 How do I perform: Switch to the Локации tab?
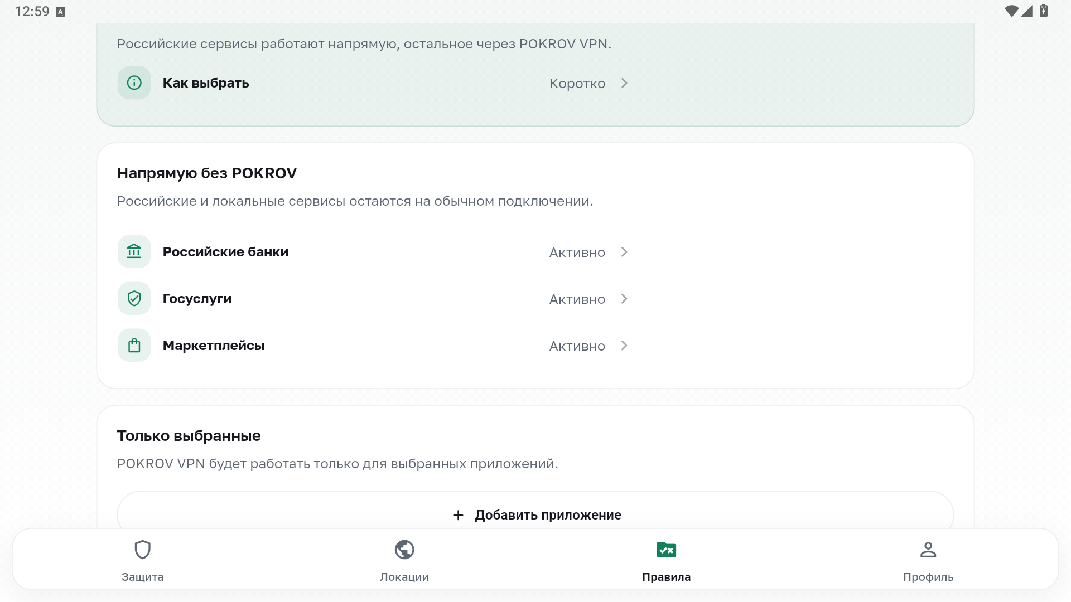[404, 559]
